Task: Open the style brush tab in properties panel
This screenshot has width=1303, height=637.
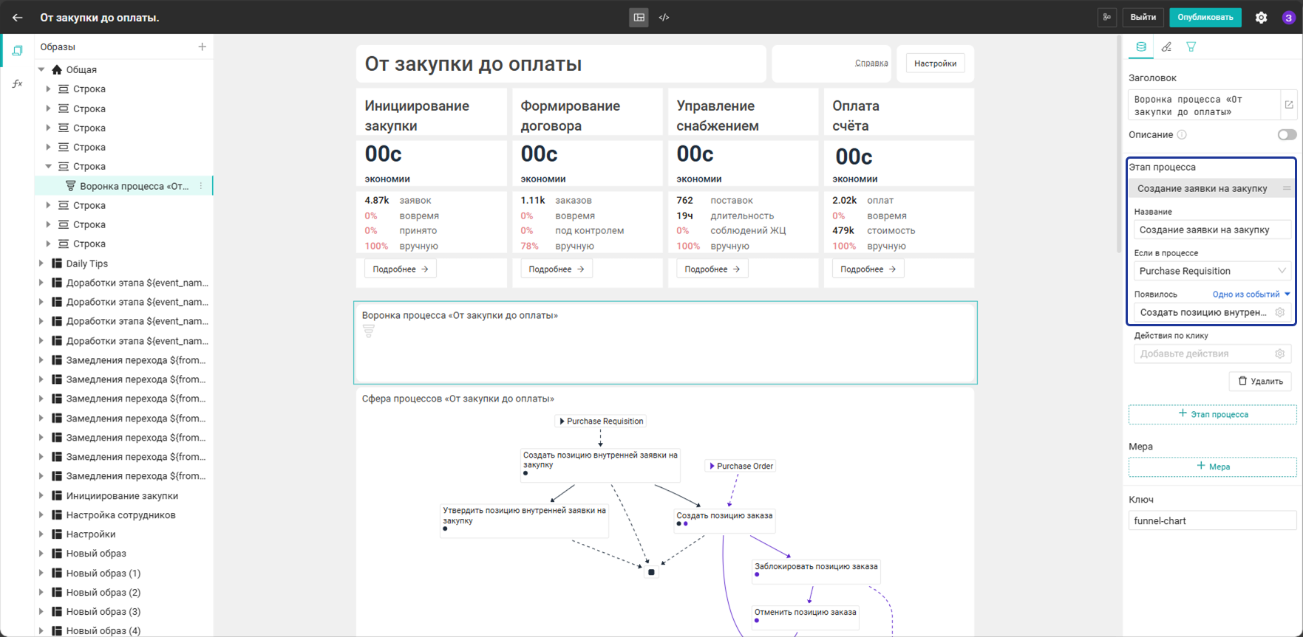Action: [x=1166, y=47]
